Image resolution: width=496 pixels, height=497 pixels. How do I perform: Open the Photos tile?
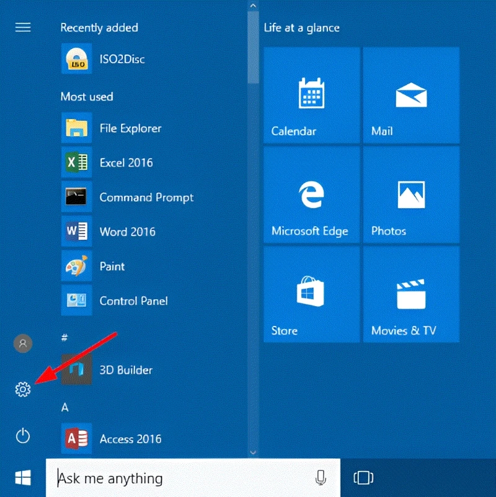pyautogui.click(x=411, y=195)
